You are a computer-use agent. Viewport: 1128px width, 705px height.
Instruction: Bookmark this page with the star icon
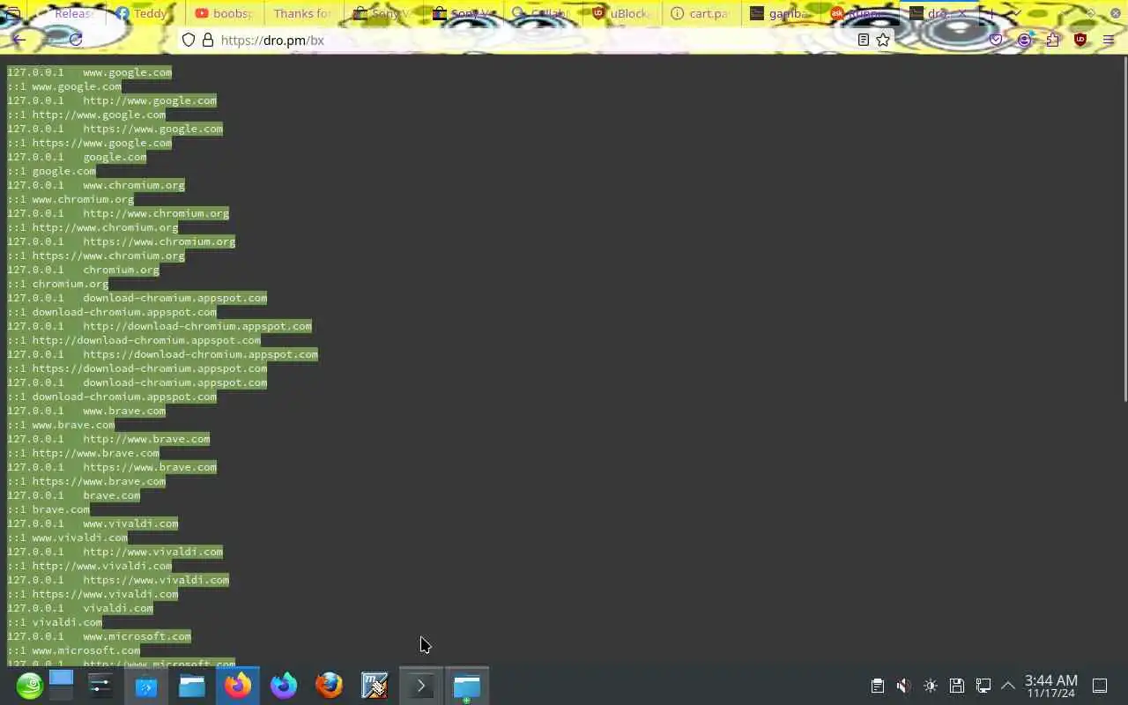click(x=883, y=40)
